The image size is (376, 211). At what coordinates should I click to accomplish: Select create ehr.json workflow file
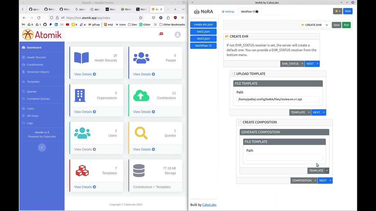(x=203, y=25)
